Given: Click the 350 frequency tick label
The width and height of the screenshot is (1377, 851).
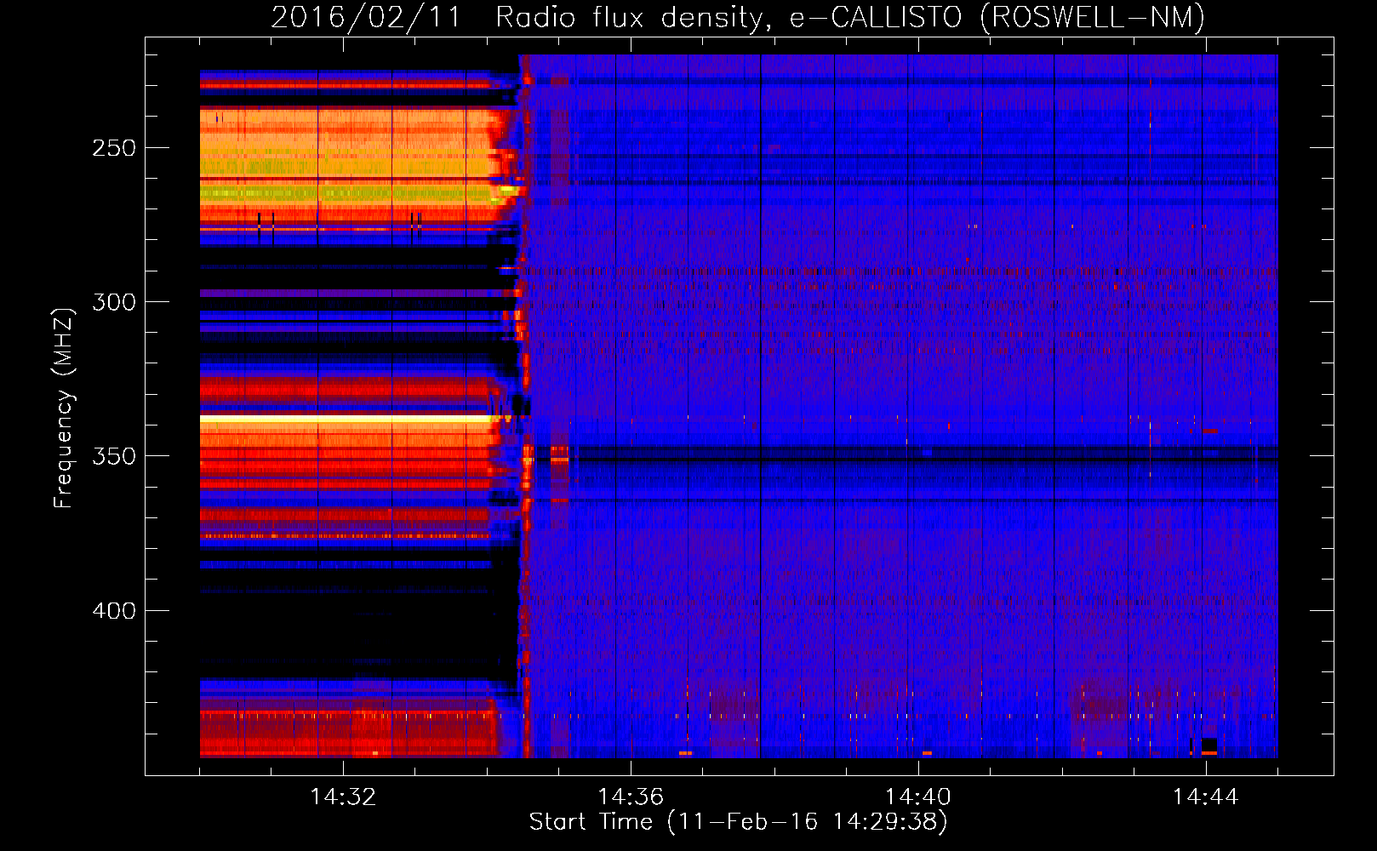Looking at the screenshot, I should pyautogui.click(x=114, y=456).
